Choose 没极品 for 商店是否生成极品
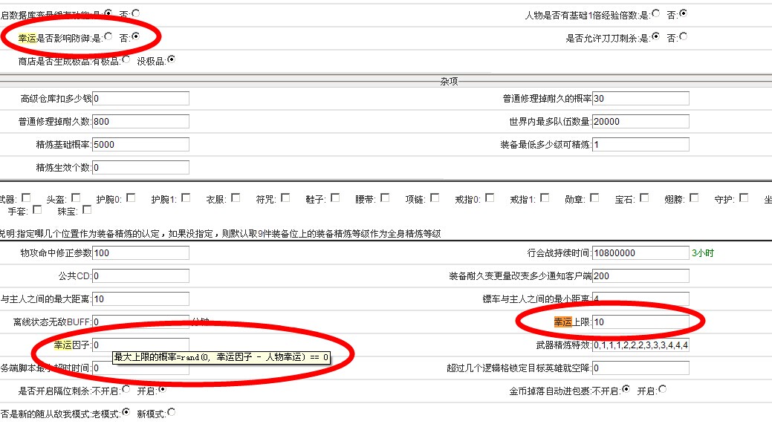The image size is (772, 424). 171,59
